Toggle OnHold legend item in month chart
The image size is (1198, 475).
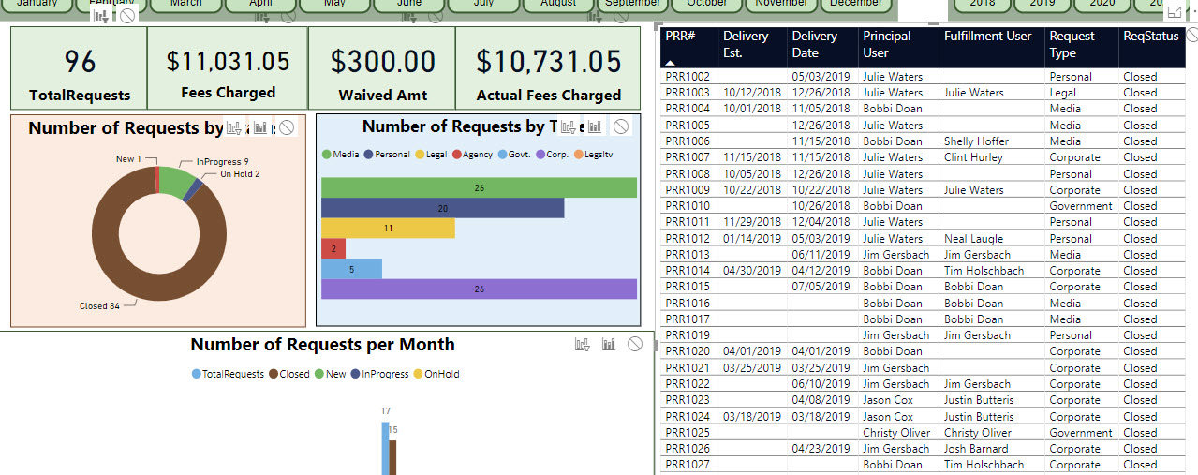(x=436, y=374)
